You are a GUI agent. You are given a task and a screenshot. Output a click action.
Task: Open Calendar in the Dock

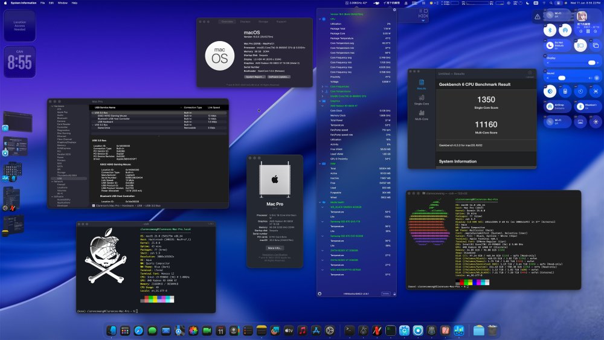[x=220, y=330]
